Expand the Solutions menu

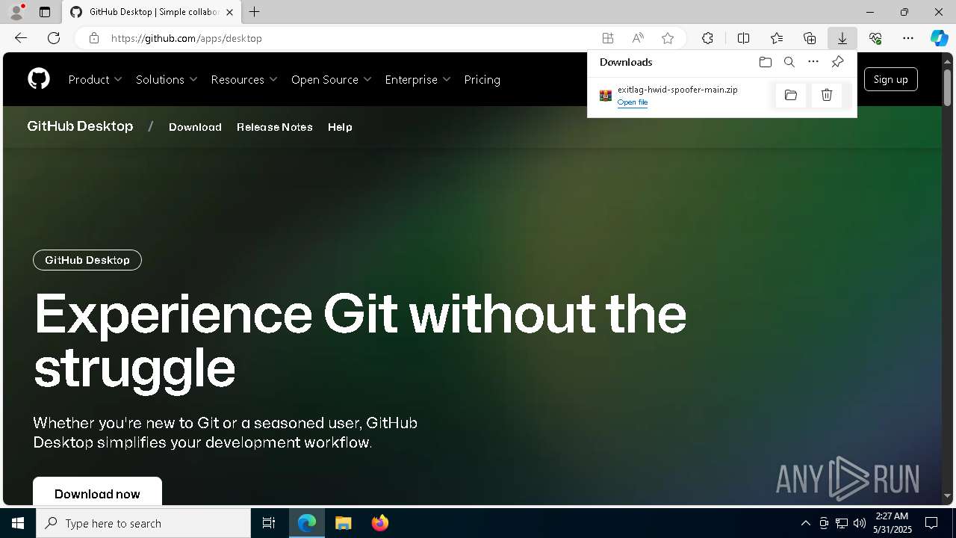coord(167,79)
